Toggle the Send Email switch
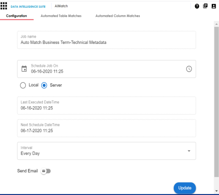 [x=46, y=171]
